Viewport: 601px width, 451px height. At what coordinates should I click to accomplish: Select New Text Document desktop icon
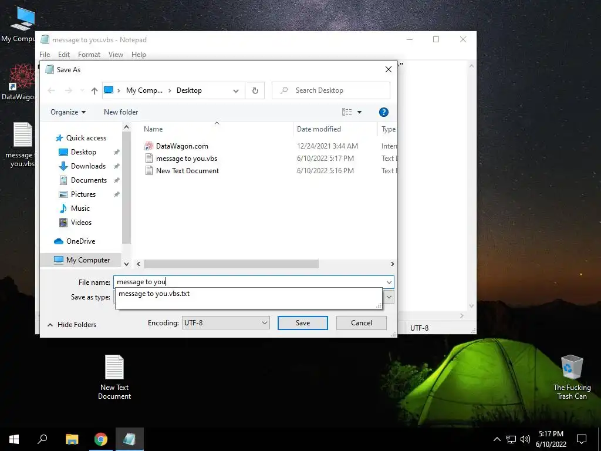click(x=114, y=377)
